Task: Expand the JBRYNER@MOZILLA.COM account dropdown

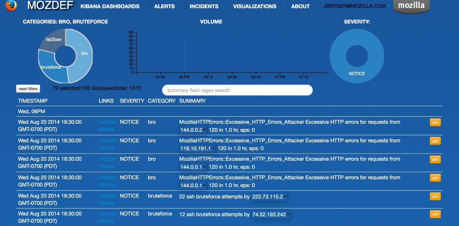Action: 357,6
